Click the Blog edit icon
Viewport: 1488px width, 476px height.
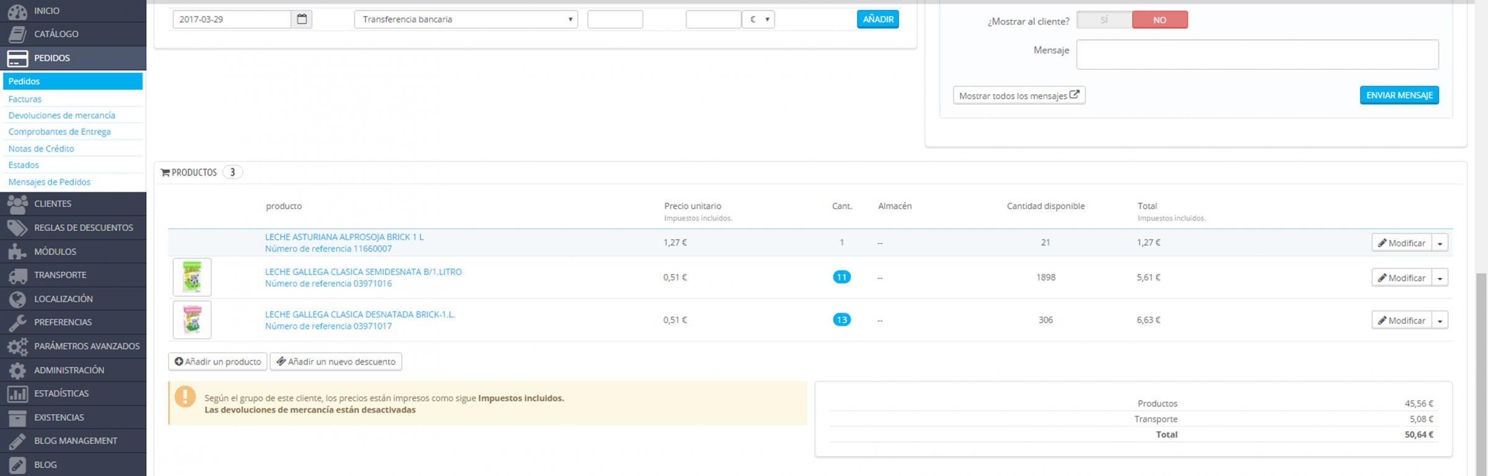(17, 465)
